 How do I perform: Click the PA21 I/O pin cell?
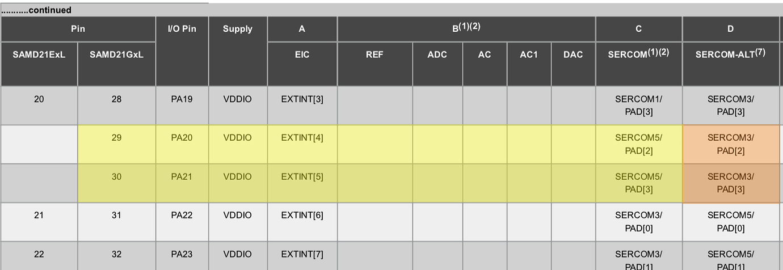(182, 176)
